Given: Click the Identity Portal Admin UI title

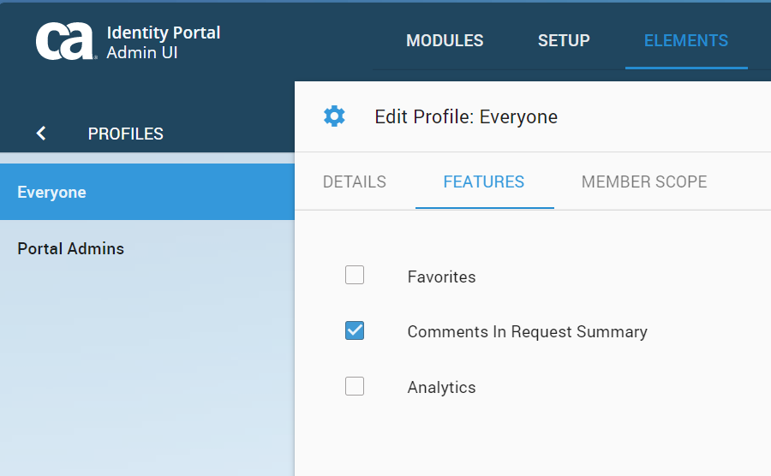Looking at the screenshot, I should [163, 43].
